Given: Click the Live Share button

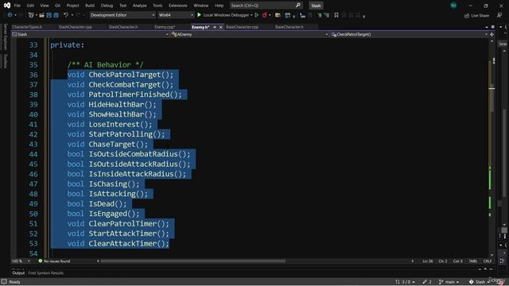Looking at the screenshot, I should coord(476,15).
